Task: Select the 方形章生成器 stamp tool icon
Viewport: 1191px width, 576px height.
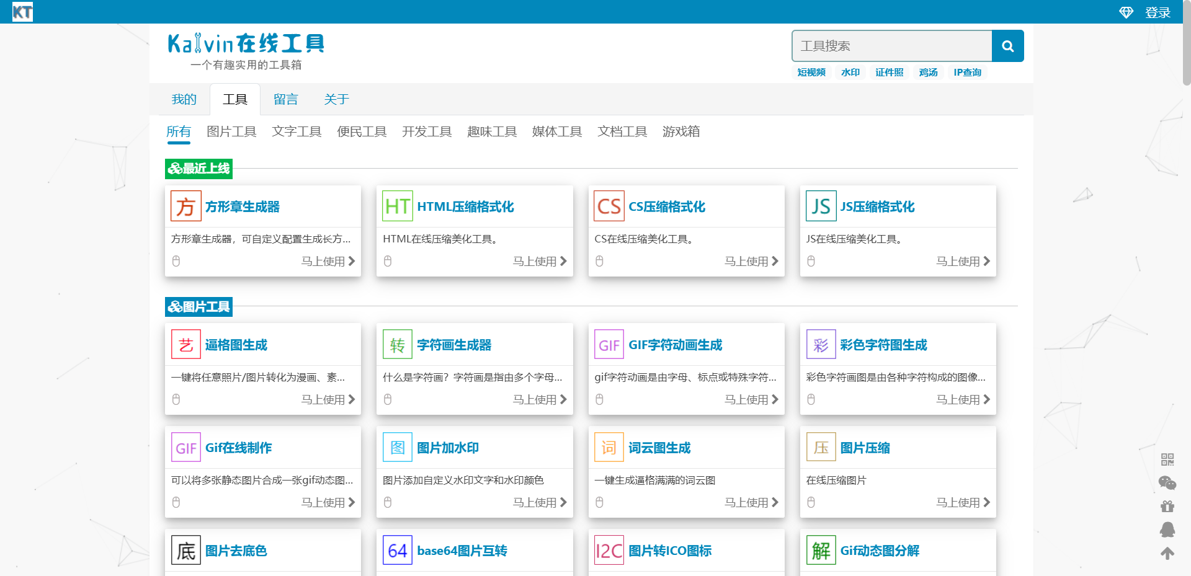Action: tap(185, 206)
